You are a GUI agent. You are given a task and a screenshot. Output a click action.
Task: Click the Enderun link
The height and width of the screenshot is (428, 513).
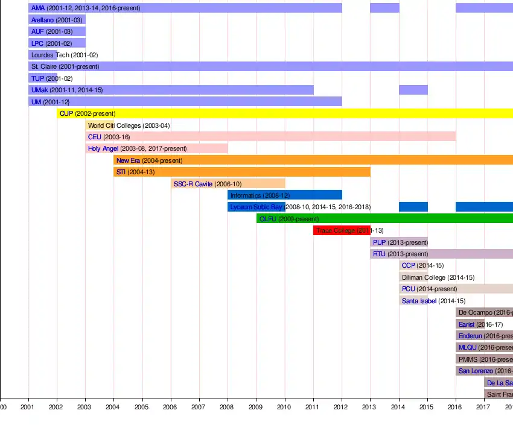click(x=470, y=336)
